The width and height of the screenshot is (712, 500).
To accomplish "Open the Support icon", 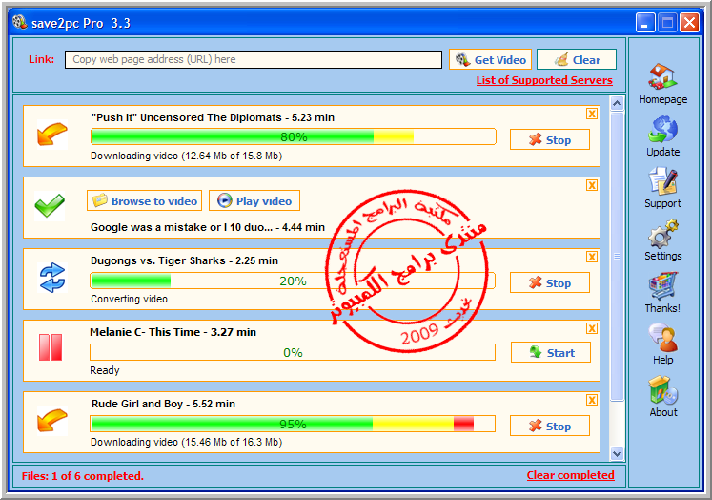I will pyautogui.click(x=662, y=181).
